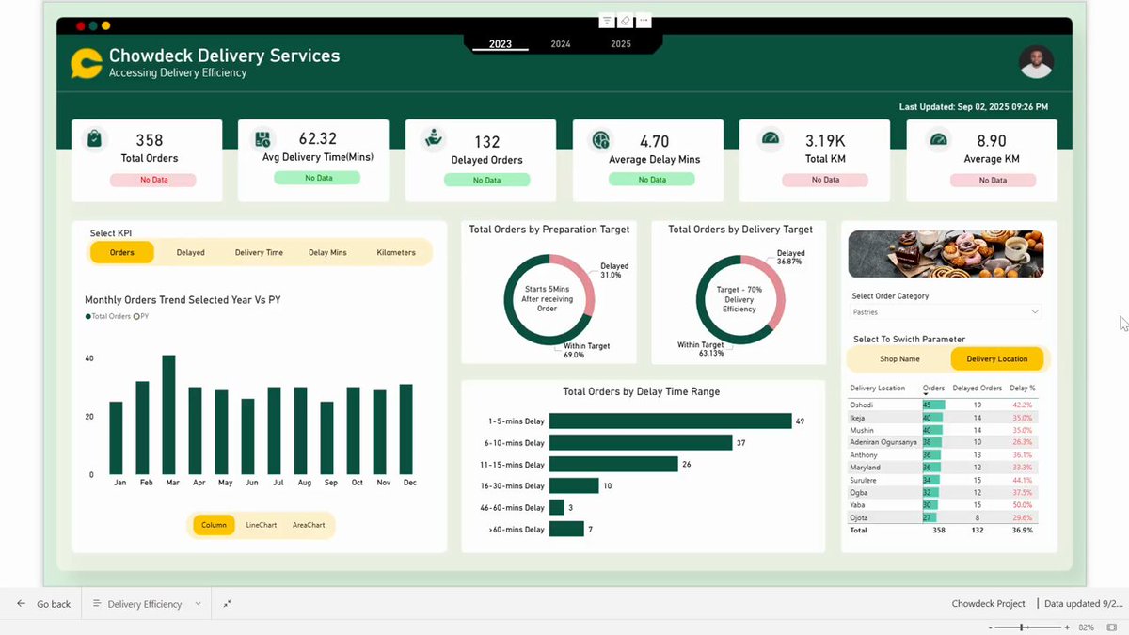Expand the Delivery Efficiency page selector

click(198, 604)
